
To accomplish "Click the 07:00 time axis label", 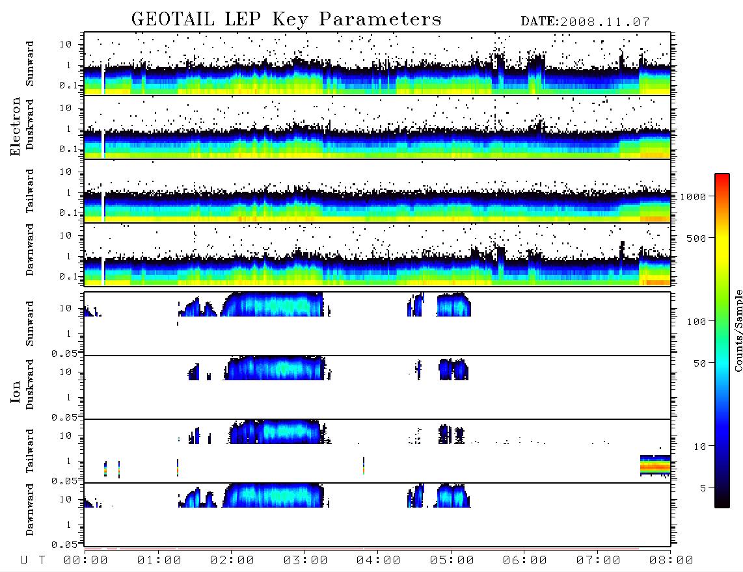I will 598,561.
